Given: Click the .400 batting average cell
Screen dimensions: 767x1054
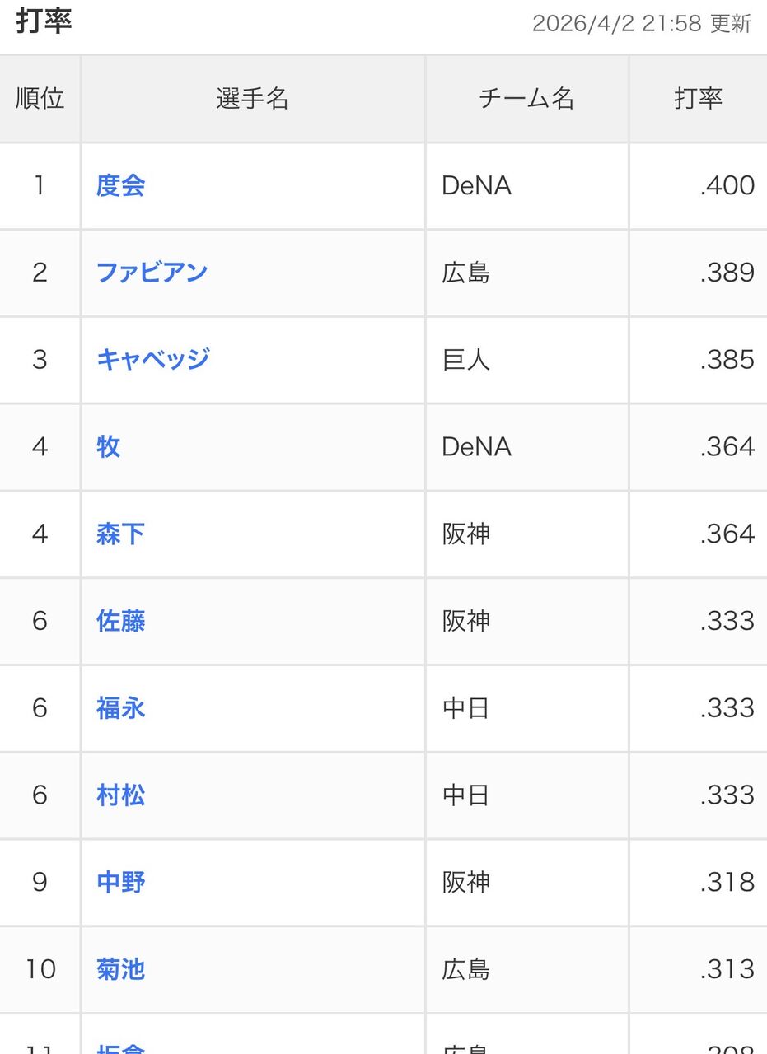Looking at the screenshot, I should pyautogui.click(x=727, y=185).
